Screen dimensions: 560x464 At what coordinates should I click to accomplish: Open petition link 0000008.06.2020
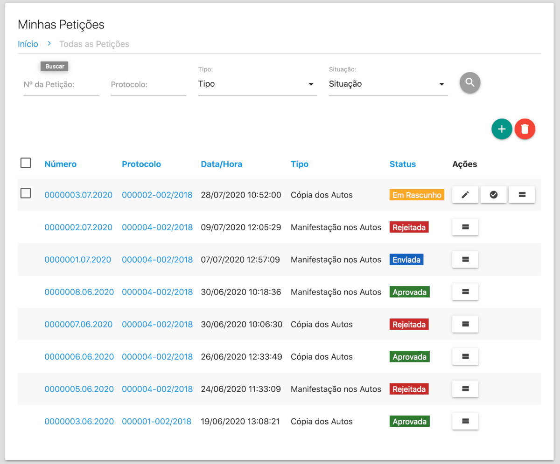tap(79, 292)
